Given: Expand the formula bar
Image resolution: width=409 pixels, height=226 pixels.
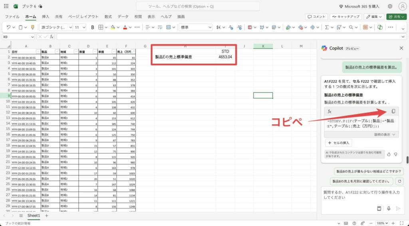Looking at the screenshot, I should [x=403, y=37].
